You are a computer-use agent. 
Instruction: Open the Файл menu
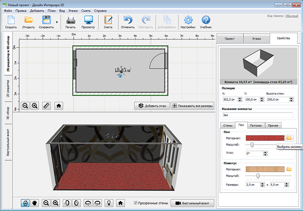pyautogui.click(x=8, y=11)
